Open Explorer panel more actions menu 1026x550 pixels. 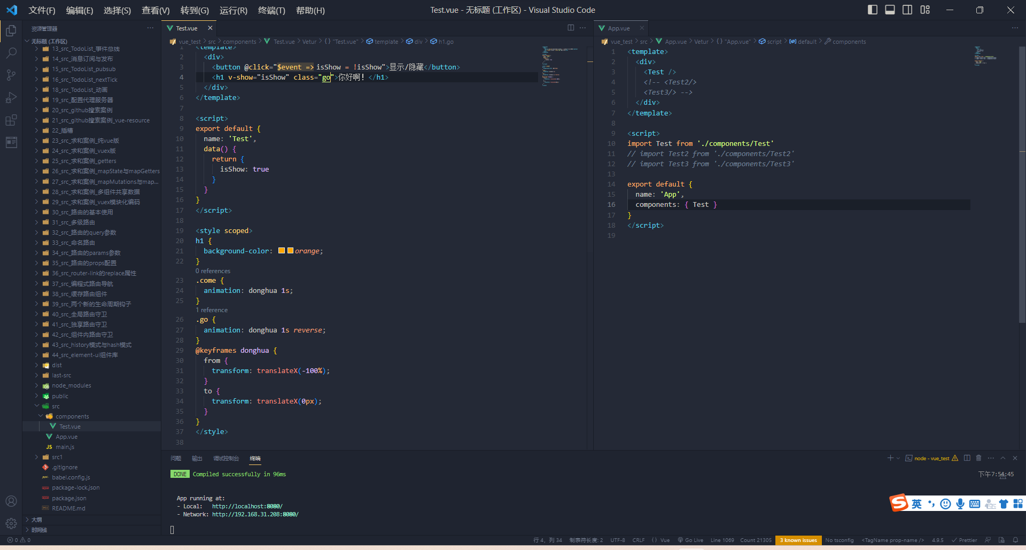(150, 28)
